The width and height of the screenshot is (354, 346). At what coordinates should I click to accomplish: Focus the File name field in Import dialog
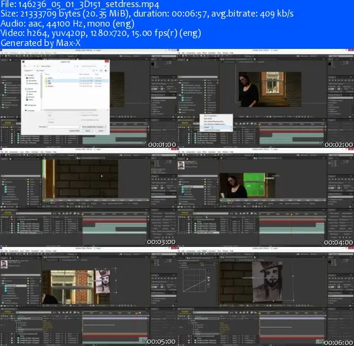click(x=64, y=127)
